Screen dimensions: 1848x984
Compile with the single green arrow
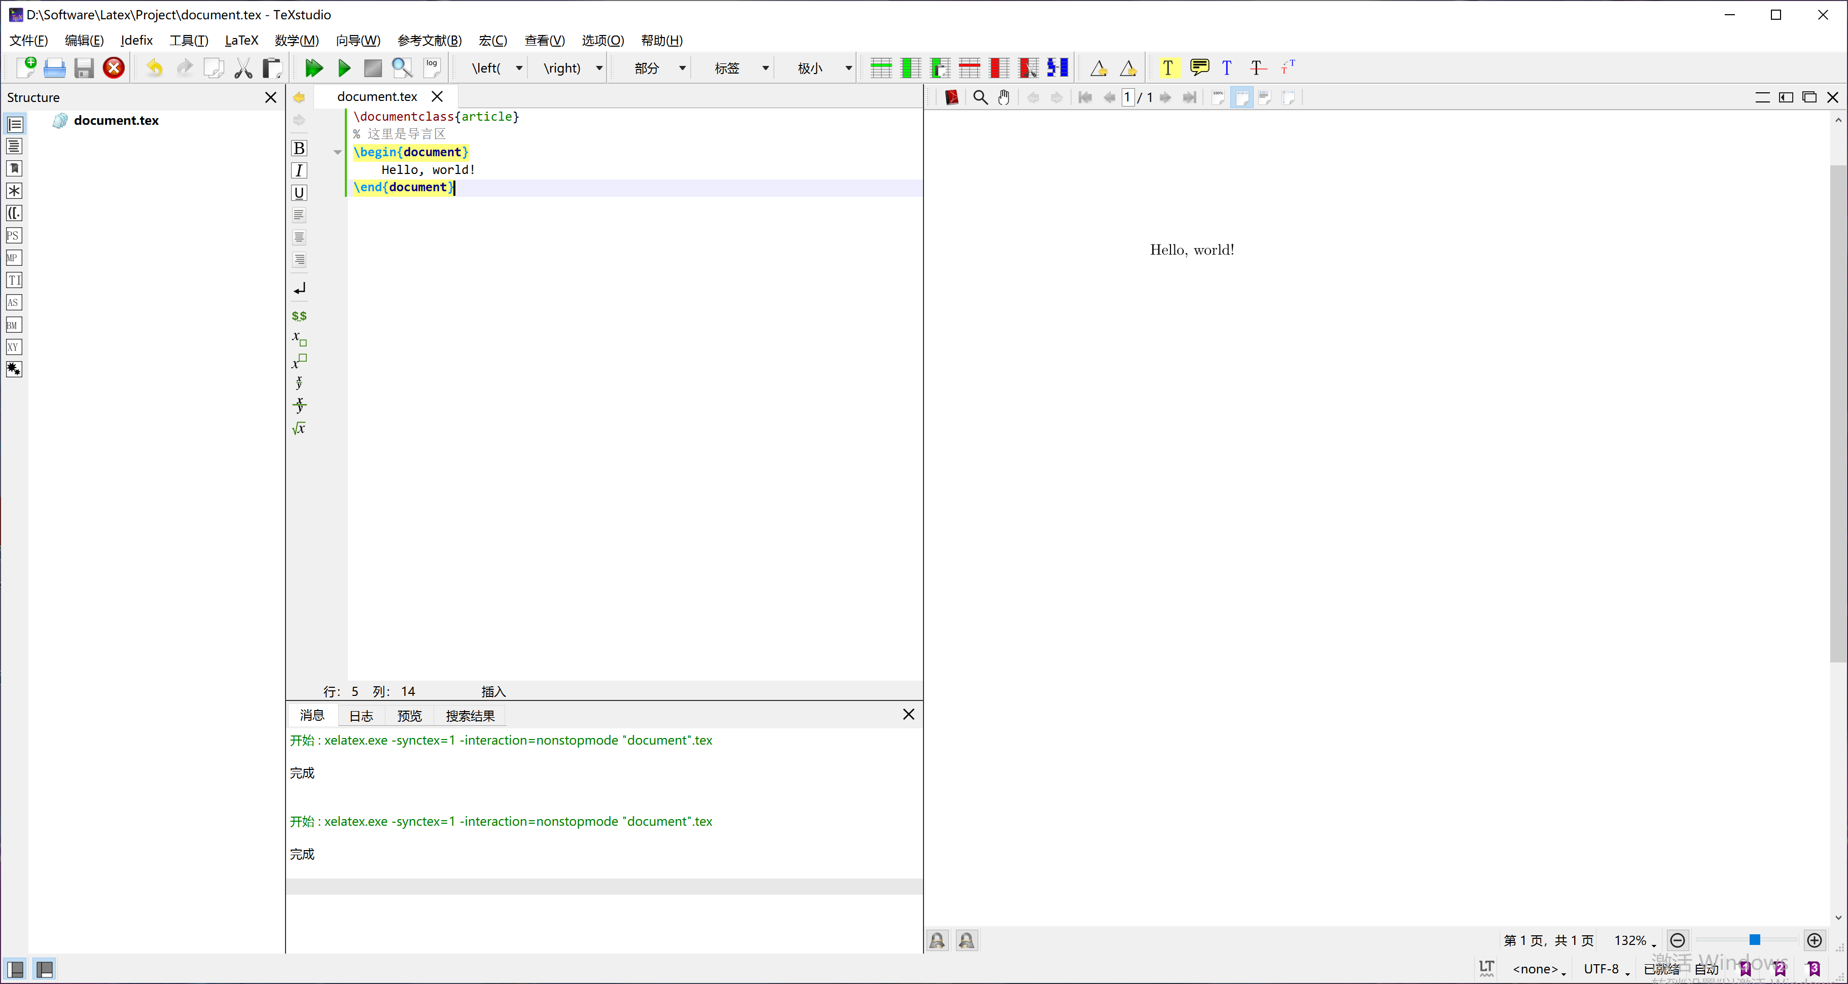click(x=344, y=68)
